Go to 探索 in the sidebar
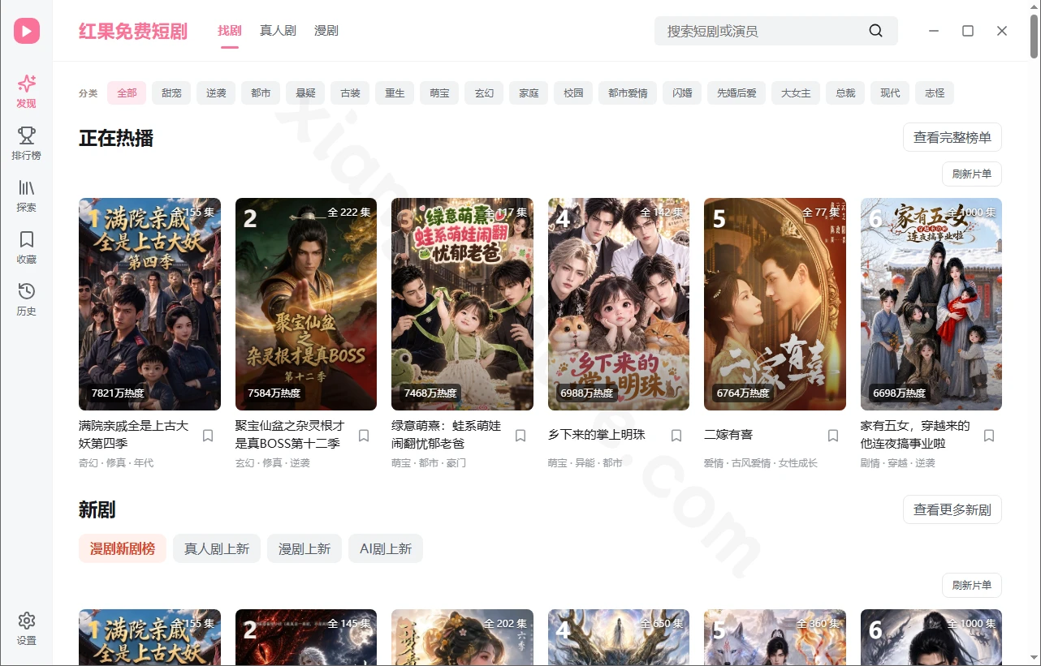 coord(27,196)
